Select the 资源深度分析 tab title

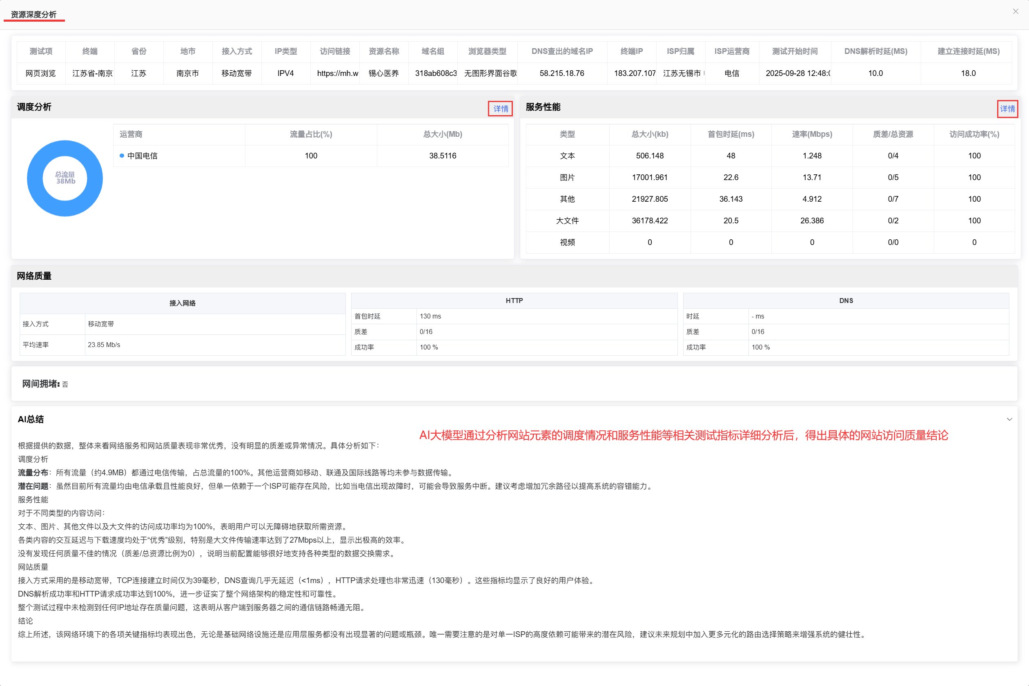coord(33,14)
